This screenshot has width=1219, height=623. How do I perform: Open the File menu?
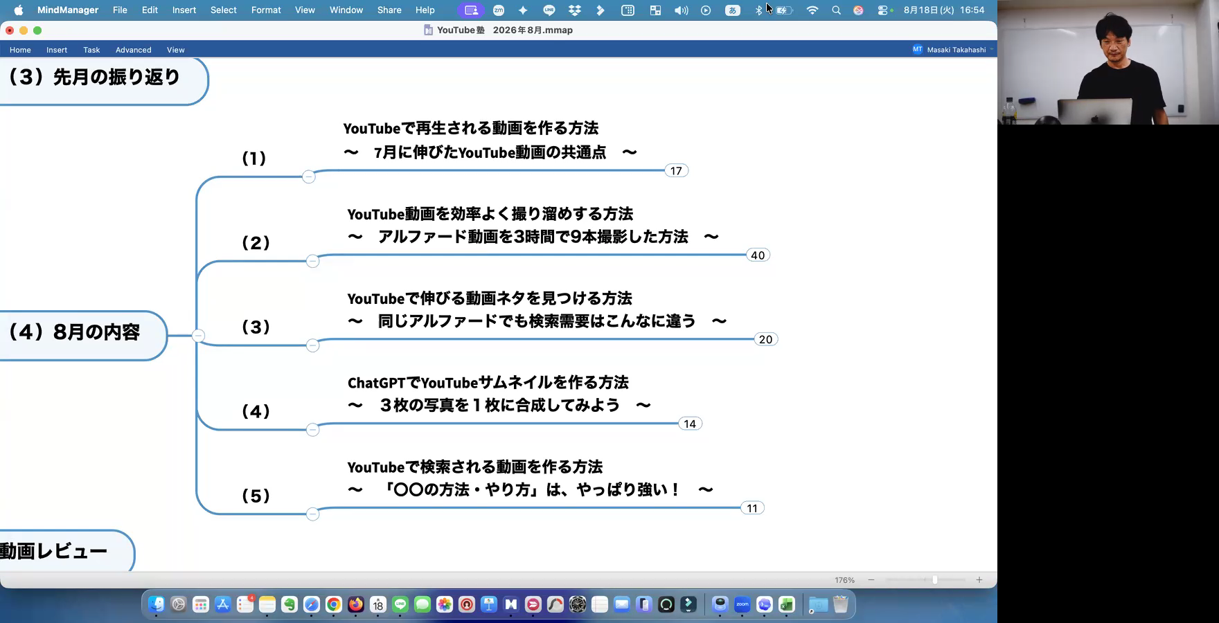pyautogui.click(x=120, y=10)
